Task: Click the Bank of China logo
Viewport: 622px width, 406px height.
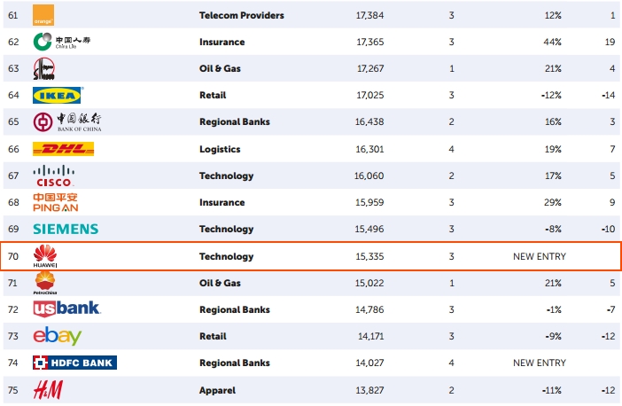Action: [67, 121]
